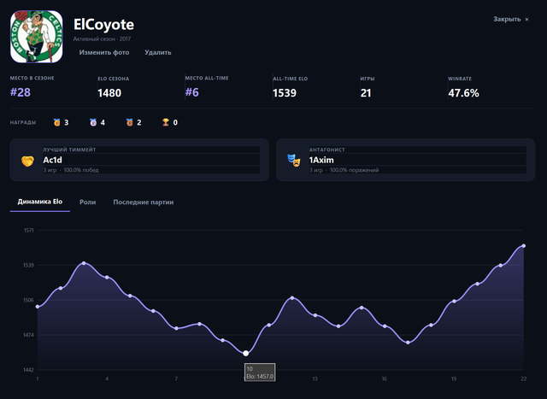Click the chart peak point at game 3
547x399 pixels.
[84, 263]
